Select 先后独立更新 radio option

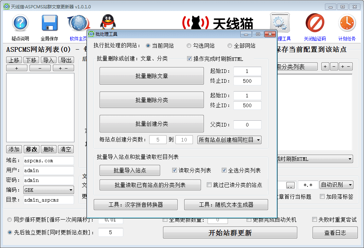(x=9, y=232)
